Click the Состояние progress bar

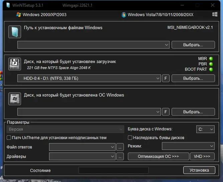pyautogui.click(x=114, y=170)
